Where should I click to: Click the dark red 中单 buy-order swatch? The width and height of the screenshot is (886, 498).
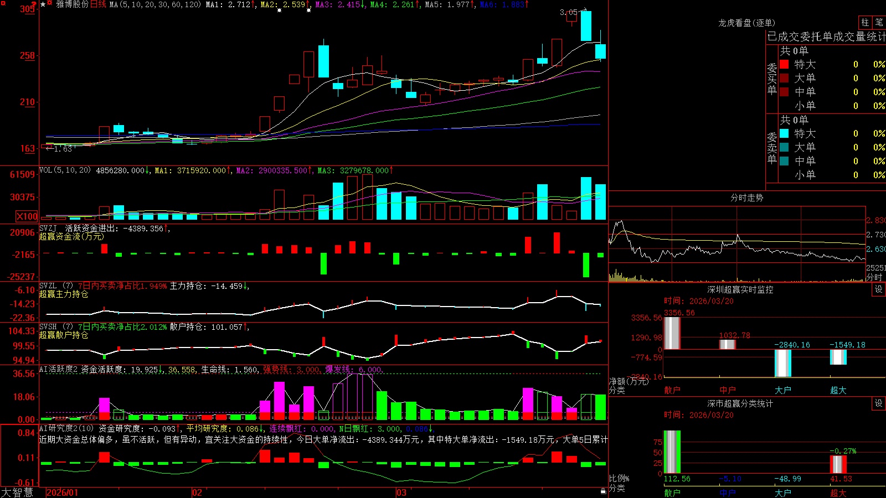[784, 92]
